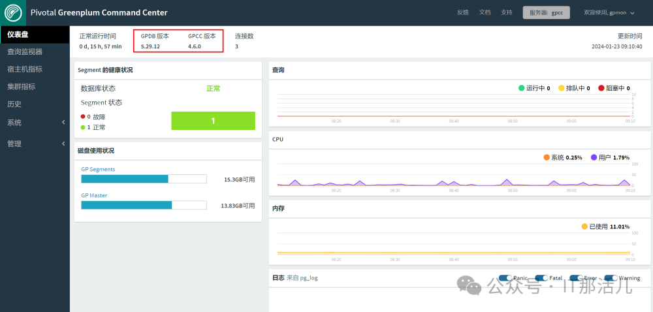Click the 已使用 11.01% memory value
Viewport: 653px width, 312px height.
click(609, 226)
